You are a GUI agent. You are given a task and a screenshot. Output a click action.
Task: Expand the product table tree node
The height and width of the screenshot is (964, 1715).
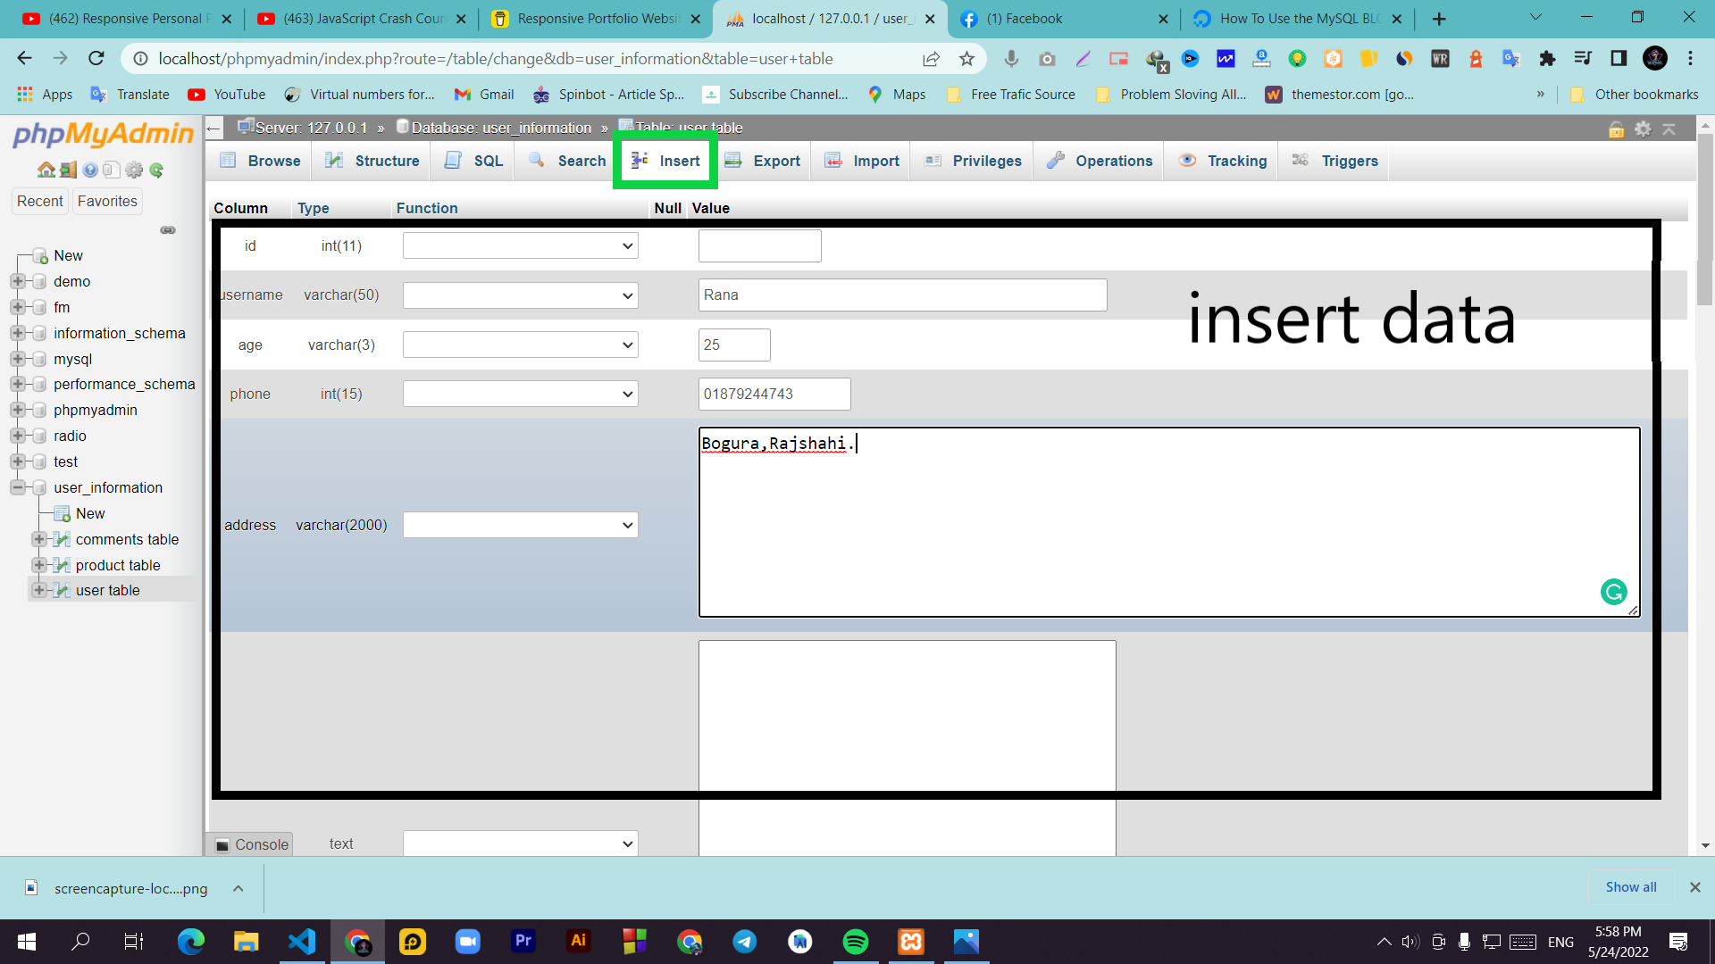[39, 565]
